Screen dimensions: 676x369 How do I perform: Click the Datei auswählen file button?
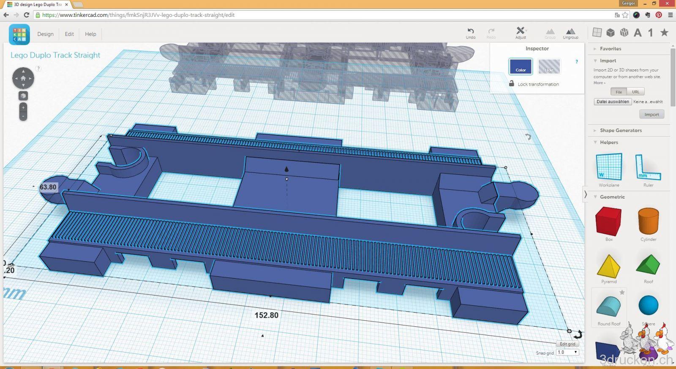(613, 101)
